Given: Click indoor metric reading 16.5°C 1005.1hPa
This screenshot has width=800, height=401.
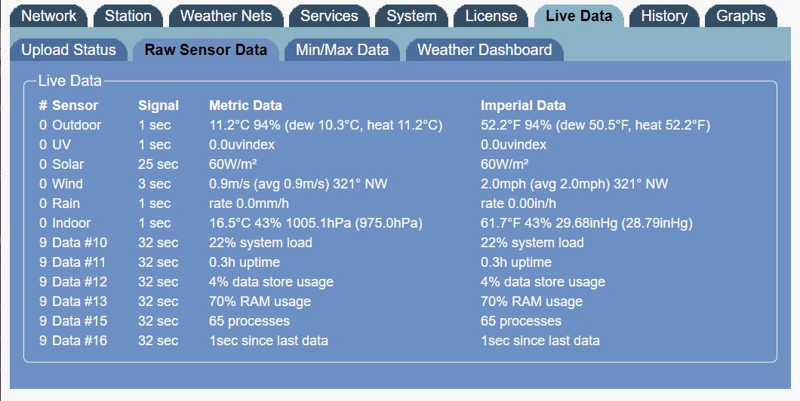Looking at the screenshot, I should (x=315, y=223).
